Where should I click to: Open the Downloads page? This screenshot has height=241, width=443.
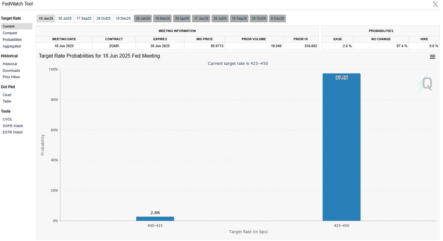point(11,70)
